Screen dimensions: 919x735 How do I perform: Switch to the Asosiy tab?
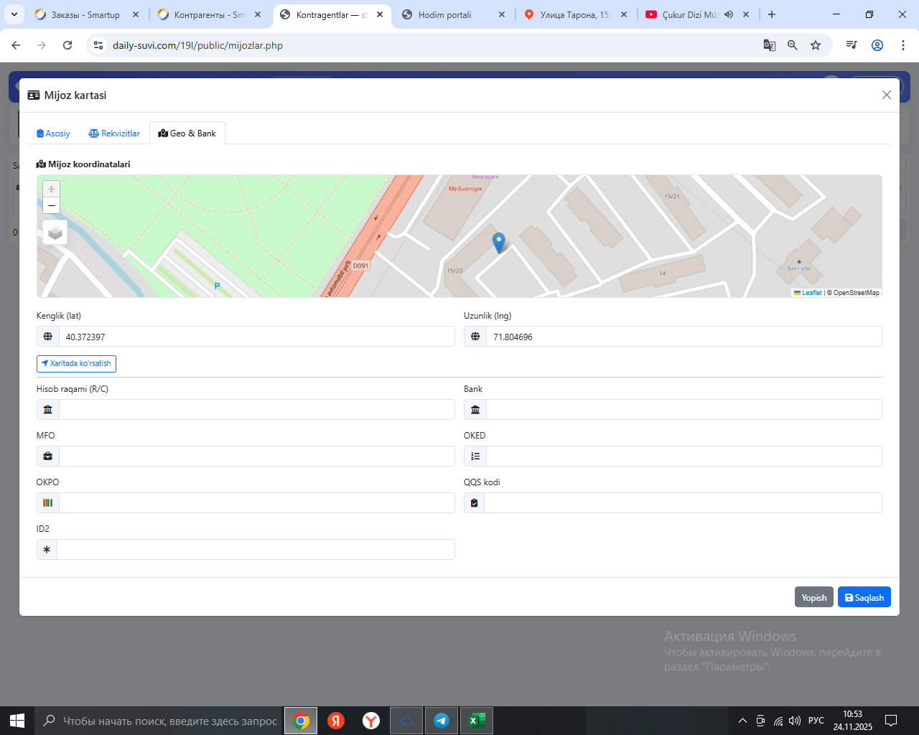(x=53, y=134)
